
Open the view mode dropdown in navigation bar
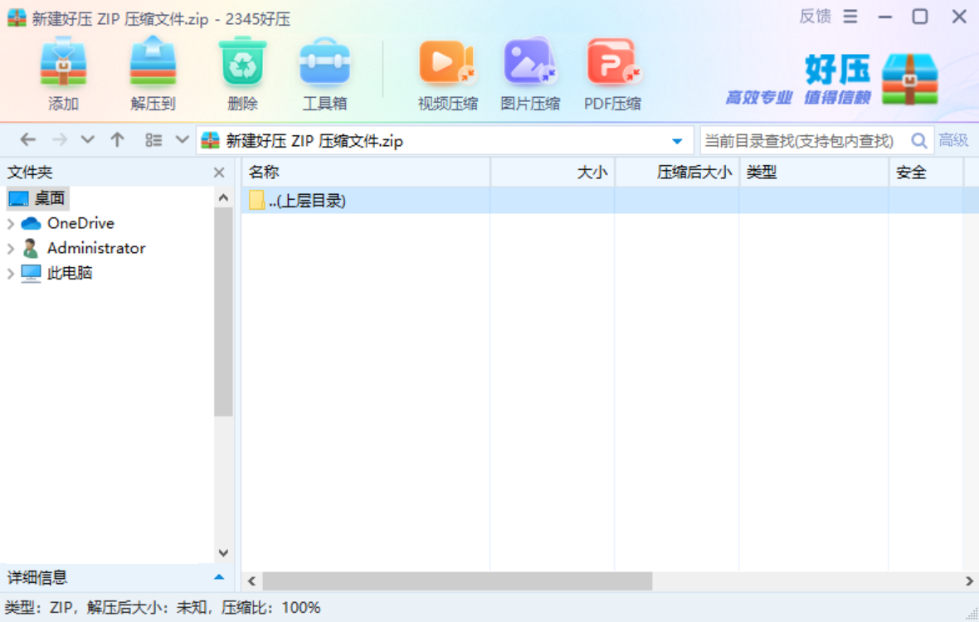(x=182, y=140)
